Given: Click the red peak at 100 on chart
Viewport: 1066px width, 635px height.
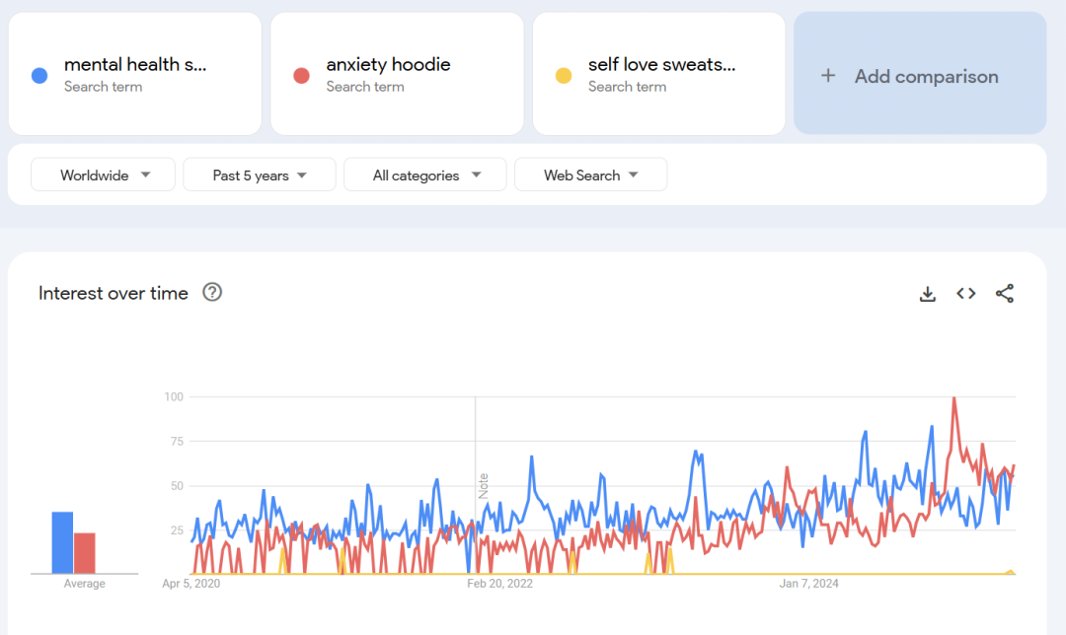Looking at the screenshot, I should (x=953, y=398).
